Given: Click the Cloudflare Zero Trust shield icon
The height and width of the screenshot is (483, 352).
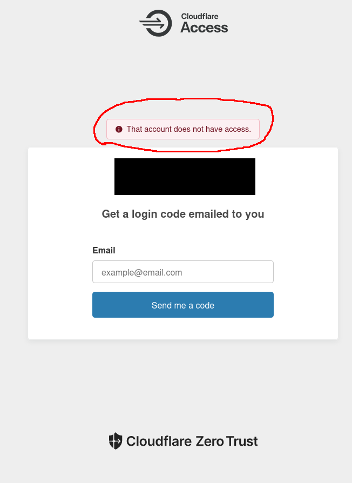Looking at the screenshot, I should pos(116,441).
